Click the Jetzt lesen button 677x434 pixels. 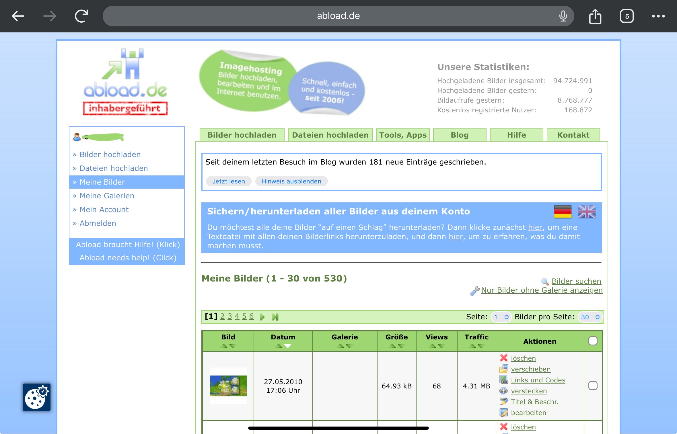coord(228,181)
